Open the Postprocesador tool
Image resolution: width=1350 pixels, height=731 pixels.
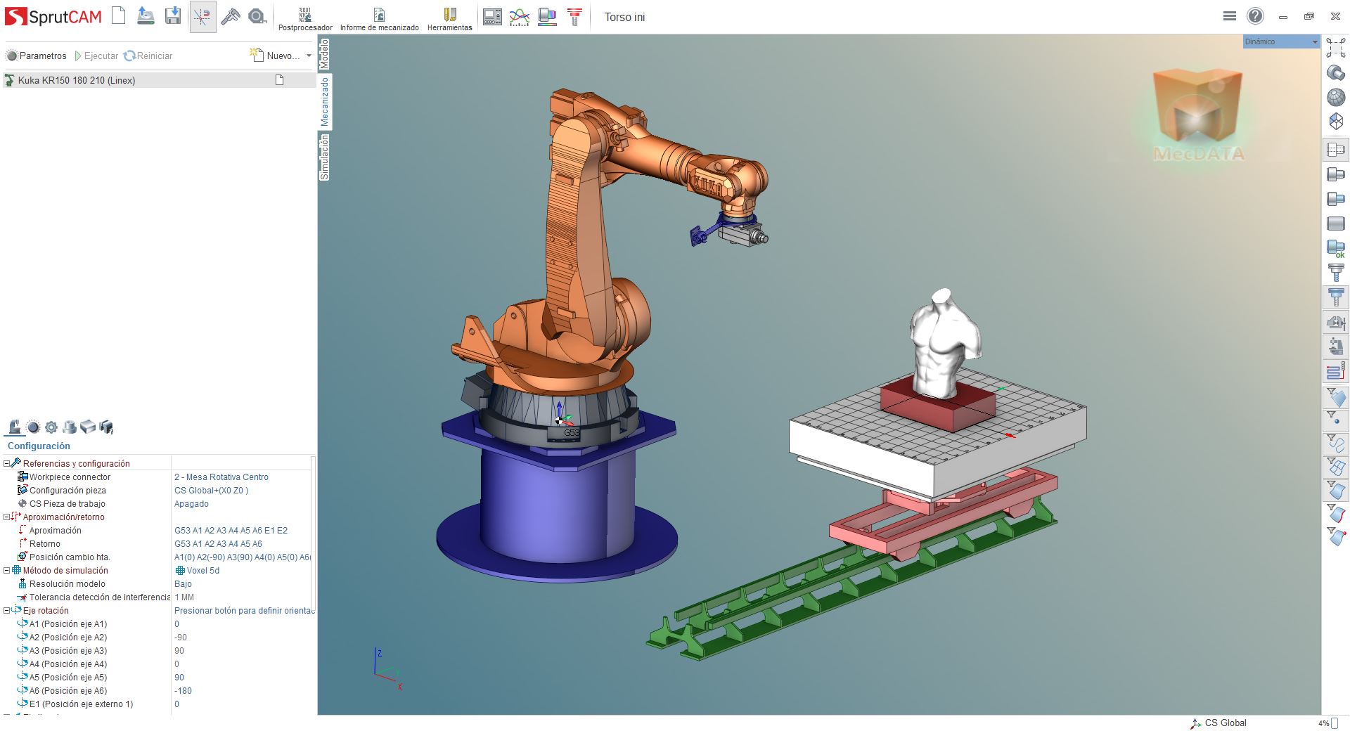(x=305, y=19)
